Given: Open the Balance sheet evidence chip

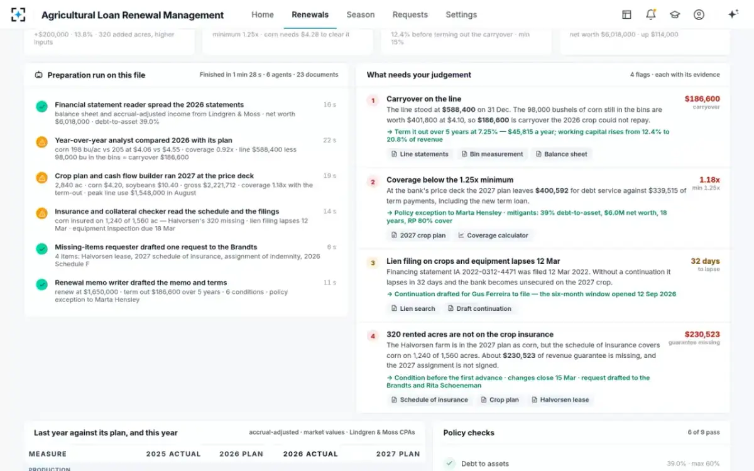Looking at the screenshot, I should coord(561,154).
